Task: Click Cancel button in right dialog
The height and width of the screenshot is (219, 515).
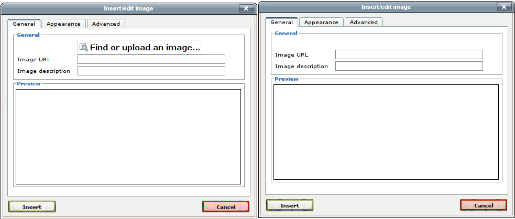Action: (x=484, y=205)
